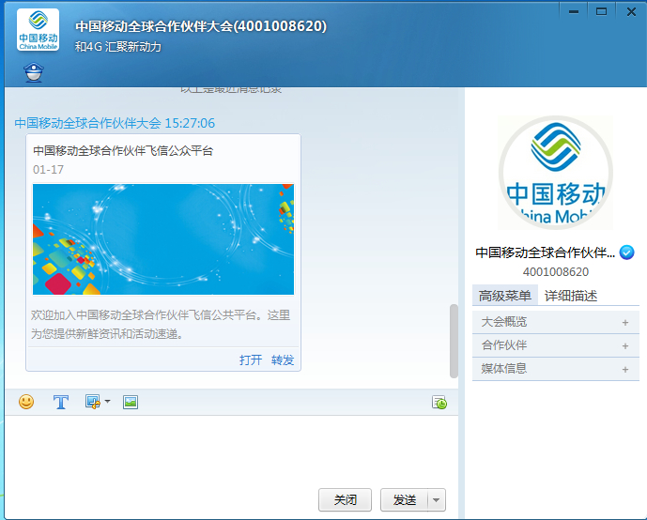
Task: Open the font settings T icon
Action: click(61, 402)
